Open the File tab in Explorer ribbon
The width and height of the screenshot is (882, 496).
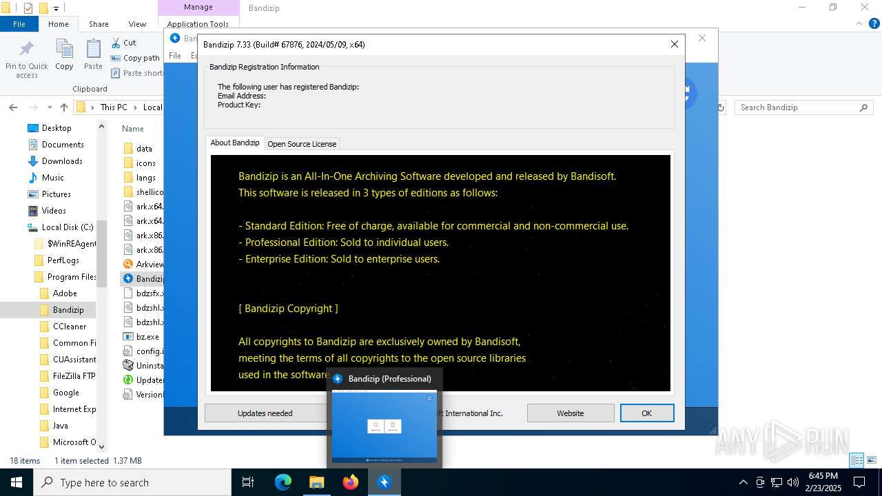coord(19,23)
